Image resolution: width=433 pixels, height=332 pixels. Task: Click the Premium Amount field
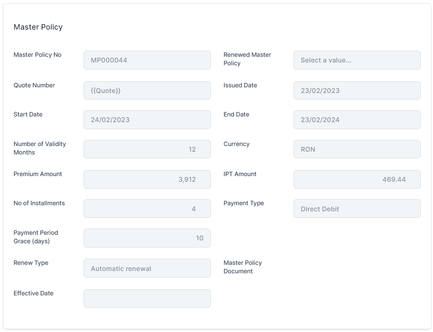147,179
